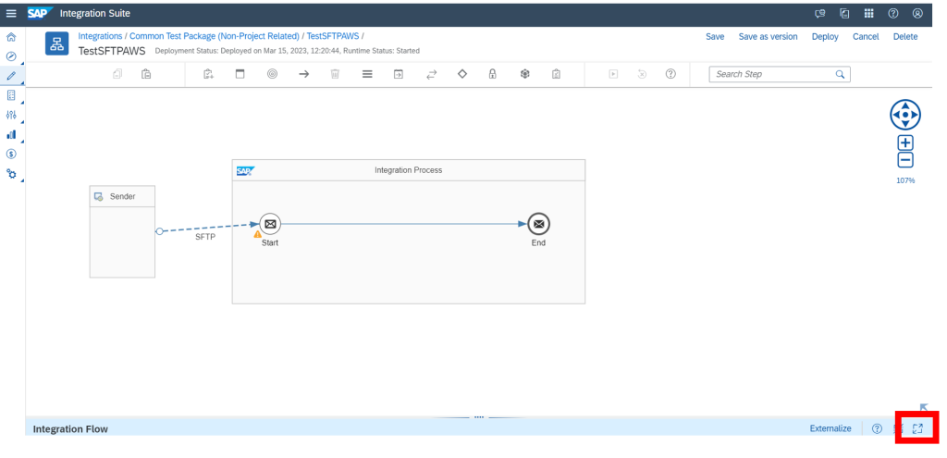This screenshot has height=458, width=947.
Task: Click the Search Step magnifier icon
Action: 840,74
